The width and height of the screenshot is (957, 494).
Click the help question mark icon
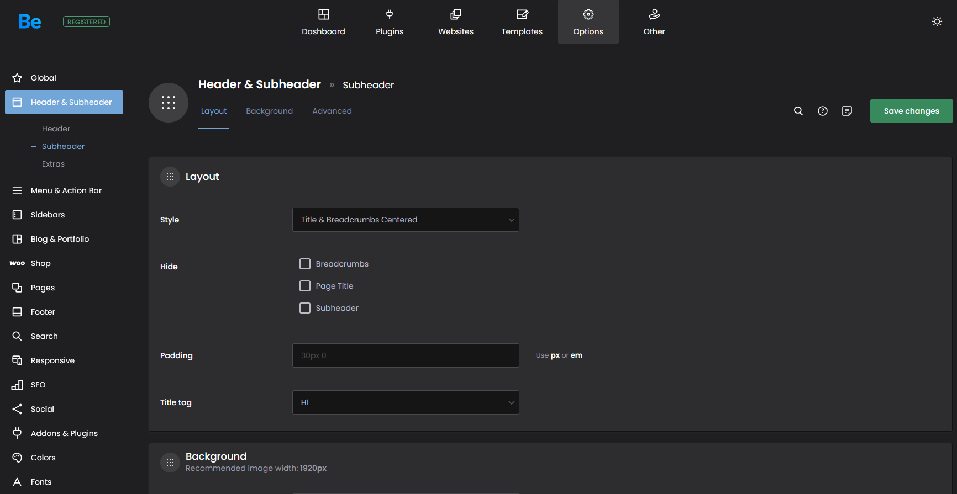[x=822, y=111]
